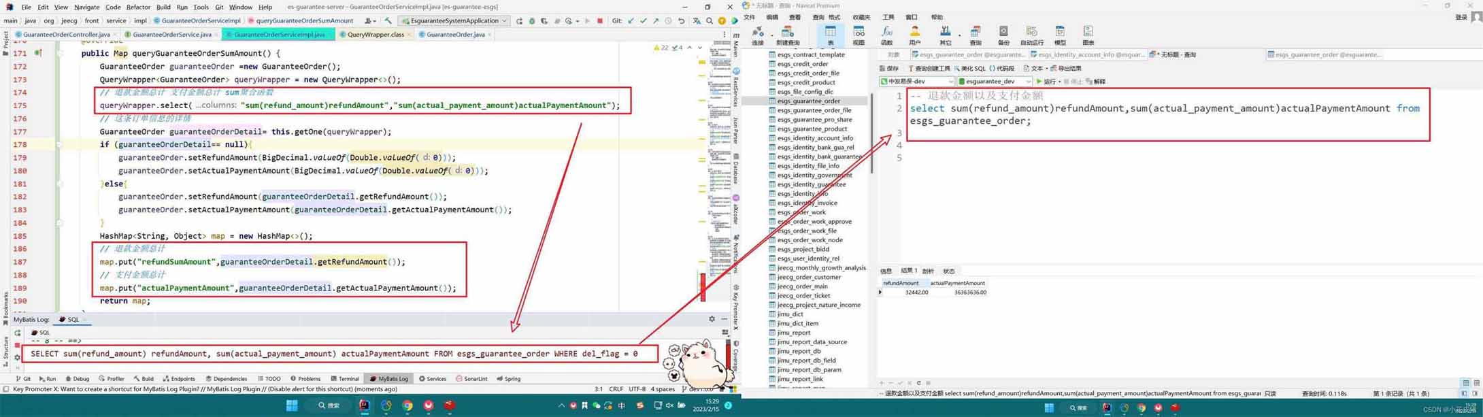Image resolution: width=1483 pixels, height=417 pixels.
Task: Open the SonarLint tool window tab
Action: click(x=471, y=379)
